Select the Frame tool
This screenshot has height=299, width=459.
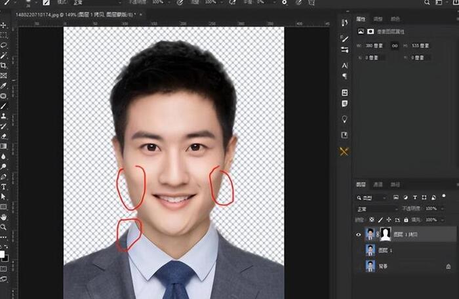(3, 75)
